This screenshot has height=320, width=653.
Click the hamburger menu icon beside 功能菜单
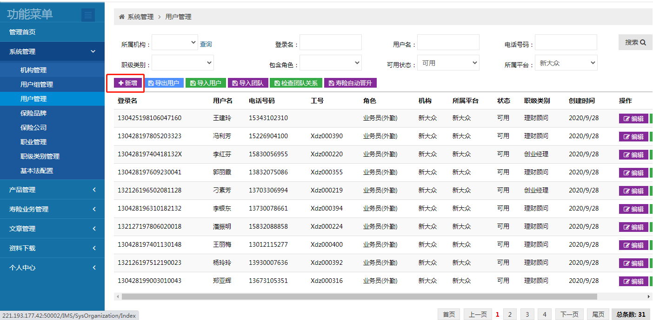[x=88, y=15]
